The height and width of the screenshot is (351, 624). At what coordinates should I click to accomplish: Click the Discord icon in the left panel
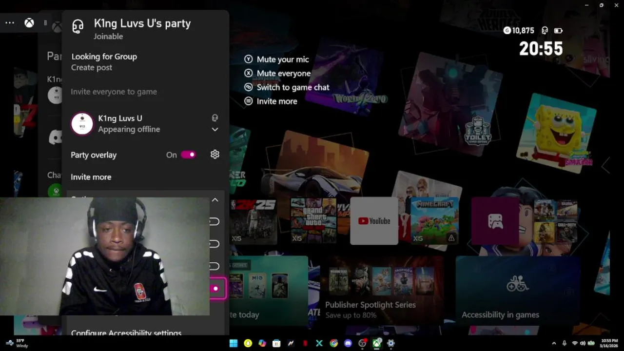[56, 137]
